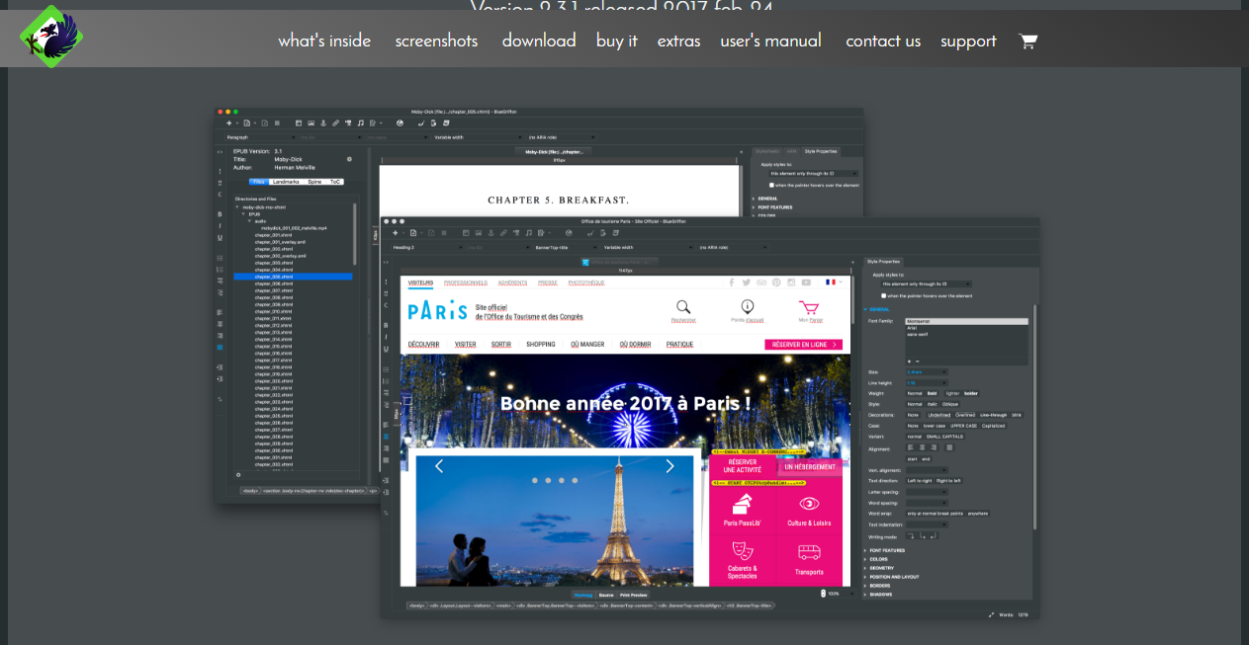Image resolution: width=1249 pixels, height=645 pixels.
Task: Open the Size dropdown in Style Properties
Action: 926,371
